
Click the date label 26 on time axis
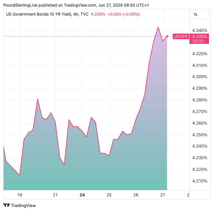136,195
